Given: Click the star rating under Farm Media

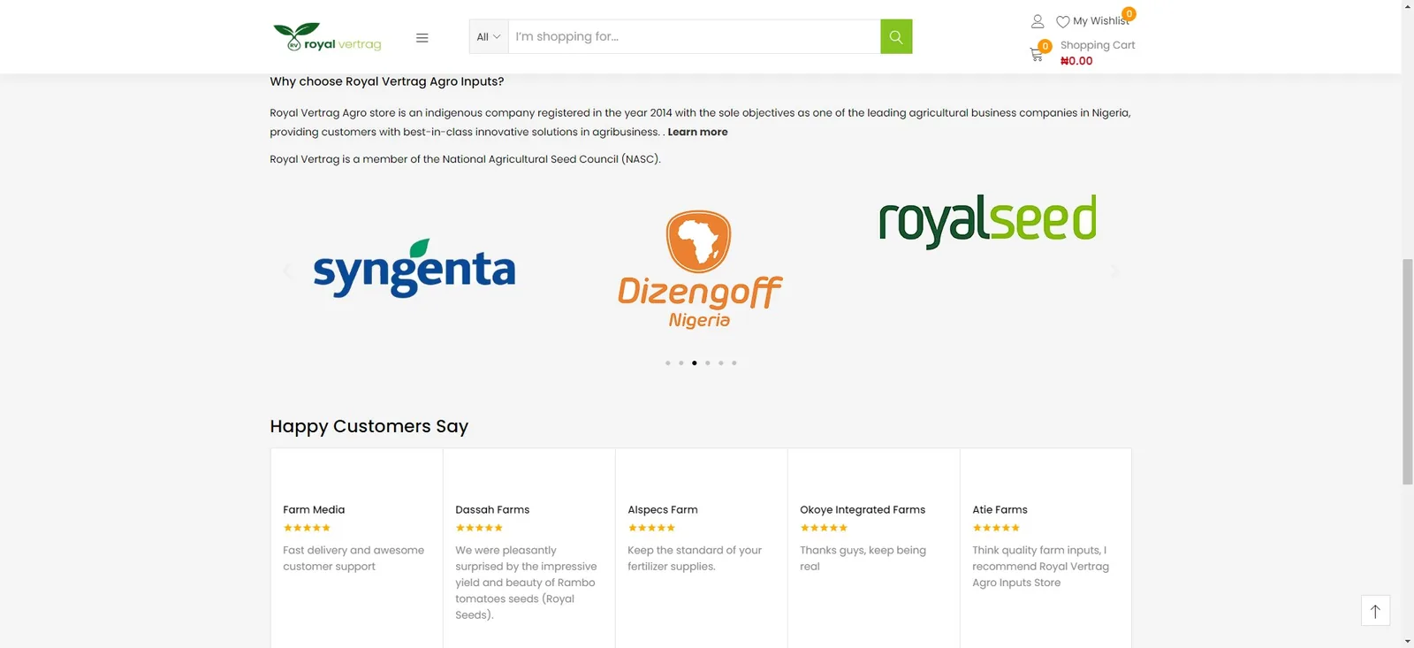Looking at the screenshot, I should [307, 528].
